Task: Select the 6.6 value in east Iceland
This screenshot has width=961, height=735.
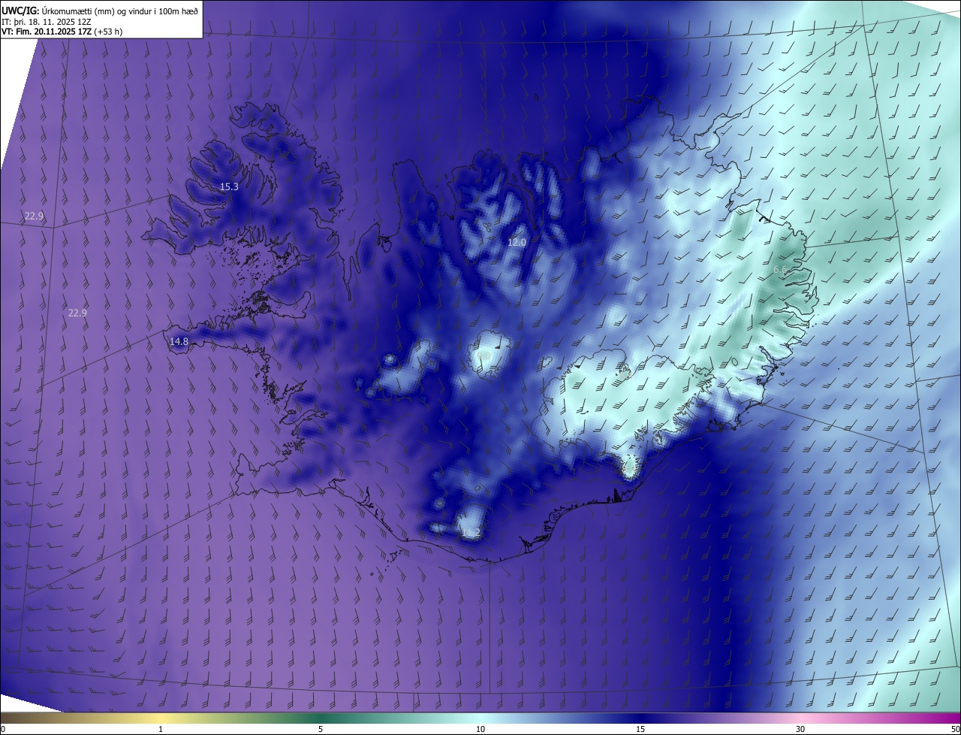Action: click(780, 270)
